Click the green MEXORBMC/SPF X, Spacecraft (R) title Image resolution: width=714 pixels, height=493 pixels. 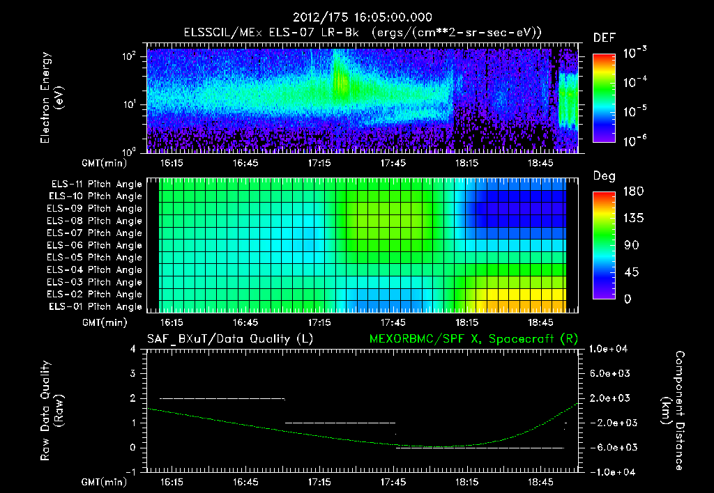[x=473, y=339]
